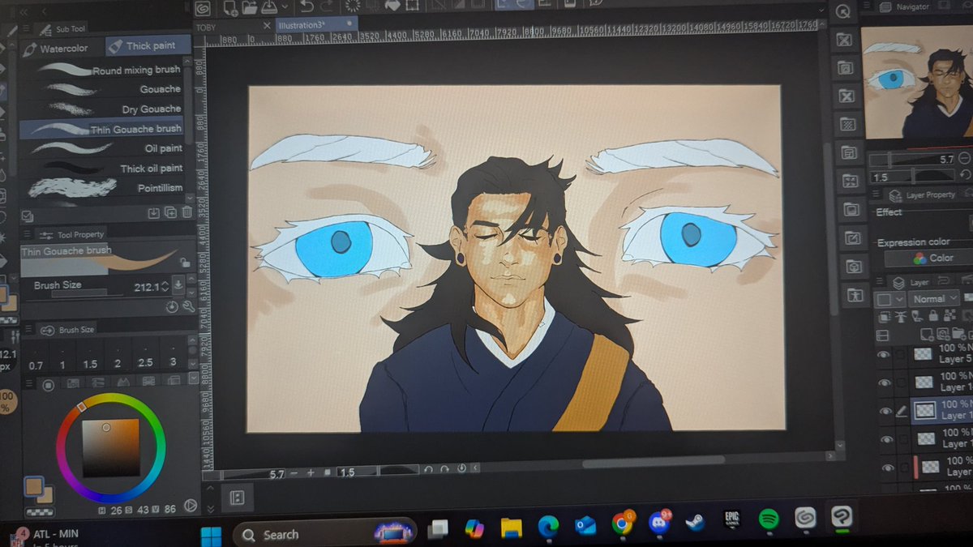The image size is (973, 547).
Task: Select the Thick oil paint brush
Action: (x=101, y=169)
